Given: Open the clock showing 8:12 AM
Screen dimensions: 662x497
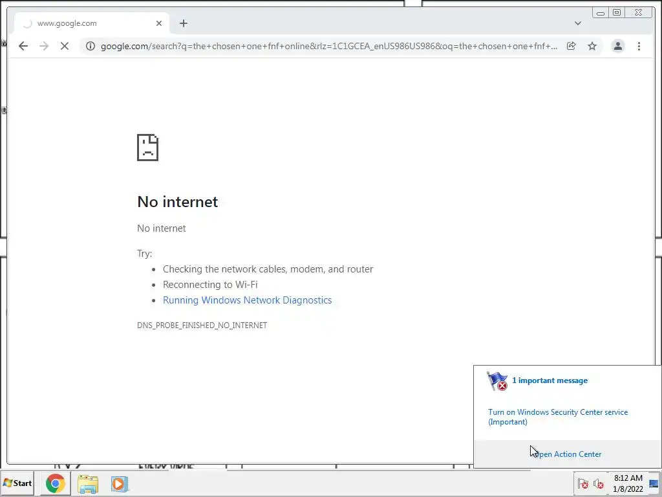Looking at the screenshot, I should coord(628,483).
